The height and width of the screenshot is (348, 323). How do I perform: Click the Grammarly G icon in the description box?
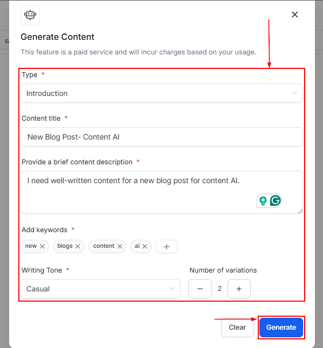(276, 200)
